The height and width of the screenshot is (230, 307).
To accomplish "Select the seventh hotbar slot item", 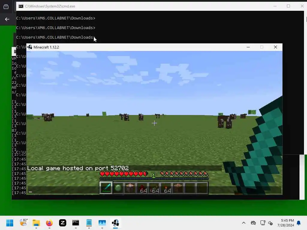I will (178, 188).
